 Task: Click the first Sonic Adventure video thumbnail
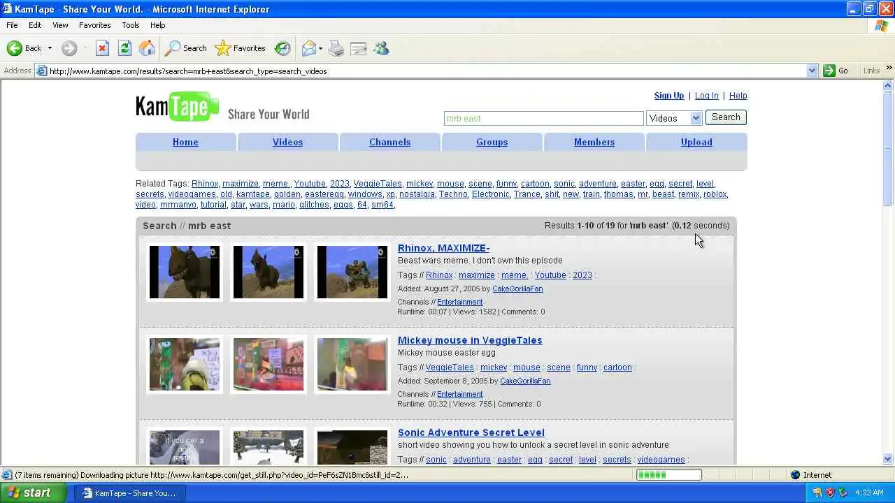[x=185, y=446]
